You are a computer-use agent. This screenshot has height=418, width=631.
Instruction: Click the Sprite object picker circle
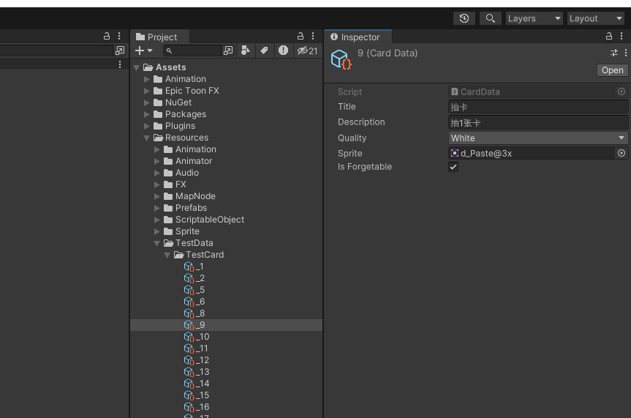(621, 153)
